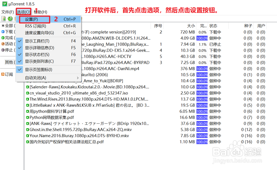Screen dimensions: 277x170
Task: Select cn_visual_studio_2010_ultimate iso name
Action: tap(79, 93)
